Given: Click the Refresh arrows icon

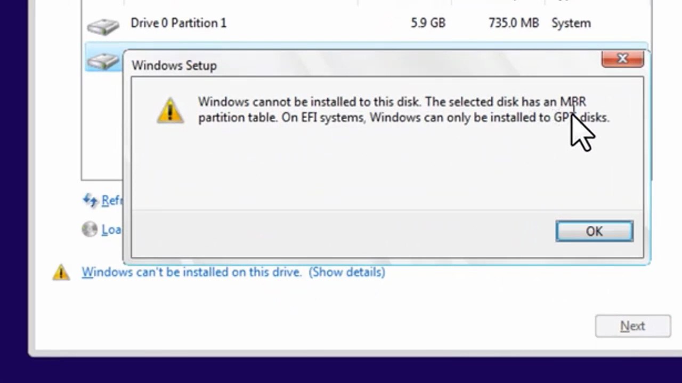Looking at the screenshot, I should tap(90, 200).
